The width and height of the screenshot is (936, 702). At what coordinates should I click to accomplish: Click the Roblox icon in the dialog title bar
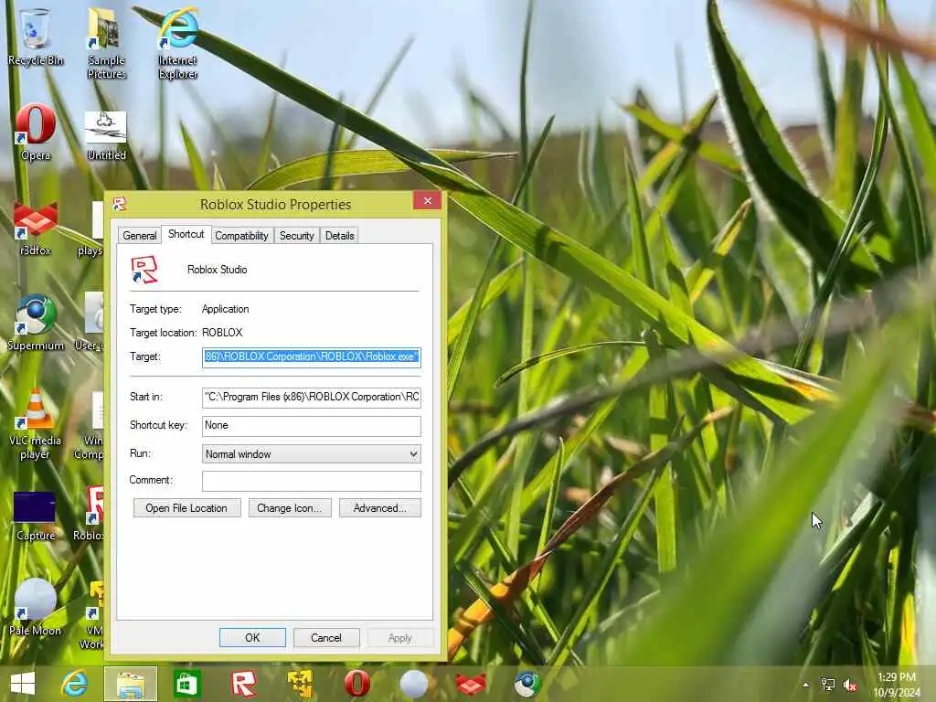click(120, 204)
